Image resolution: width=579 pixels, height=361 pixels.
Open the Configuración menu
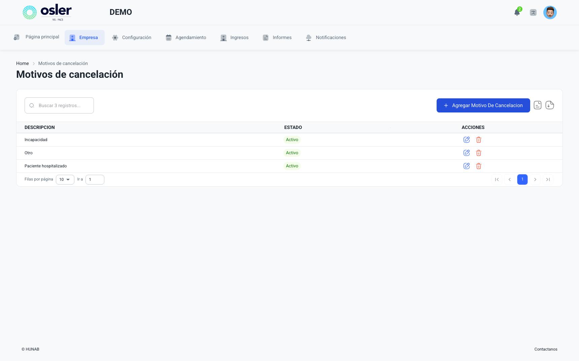pos(132,37)
